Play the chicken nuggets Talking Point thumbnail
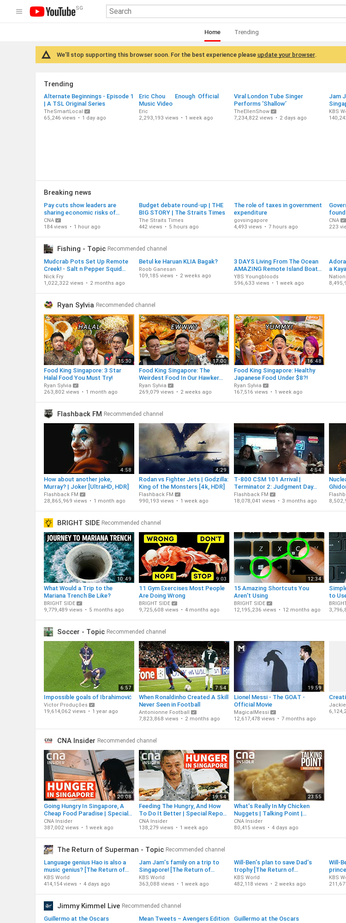The height and width of the screenshot is (923, 346). (279, 775)
